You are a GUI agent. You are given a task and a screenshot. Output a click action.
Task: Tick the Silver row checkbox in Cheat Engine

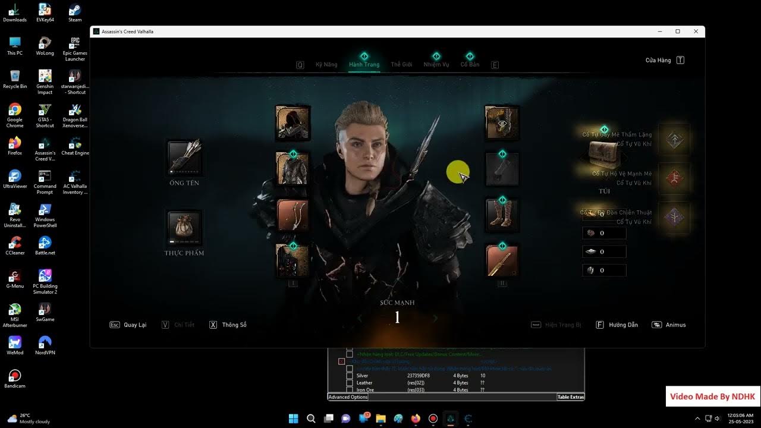click(350, 376)
